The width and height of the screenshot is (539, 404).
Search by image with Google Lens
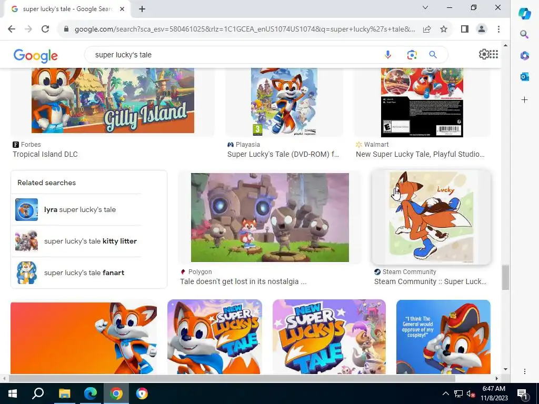click(412, 55)
